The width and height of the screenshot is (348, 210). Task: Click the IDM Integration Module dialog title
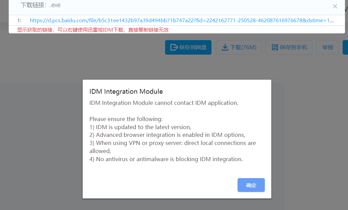pos(126,91)
